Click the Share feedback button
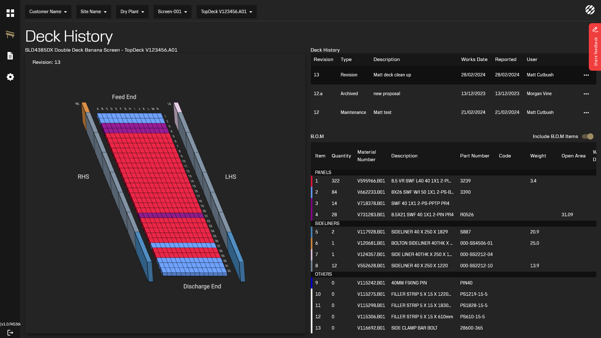The width and height of the screenshot is (601, 338). click(x=595, y=47)
